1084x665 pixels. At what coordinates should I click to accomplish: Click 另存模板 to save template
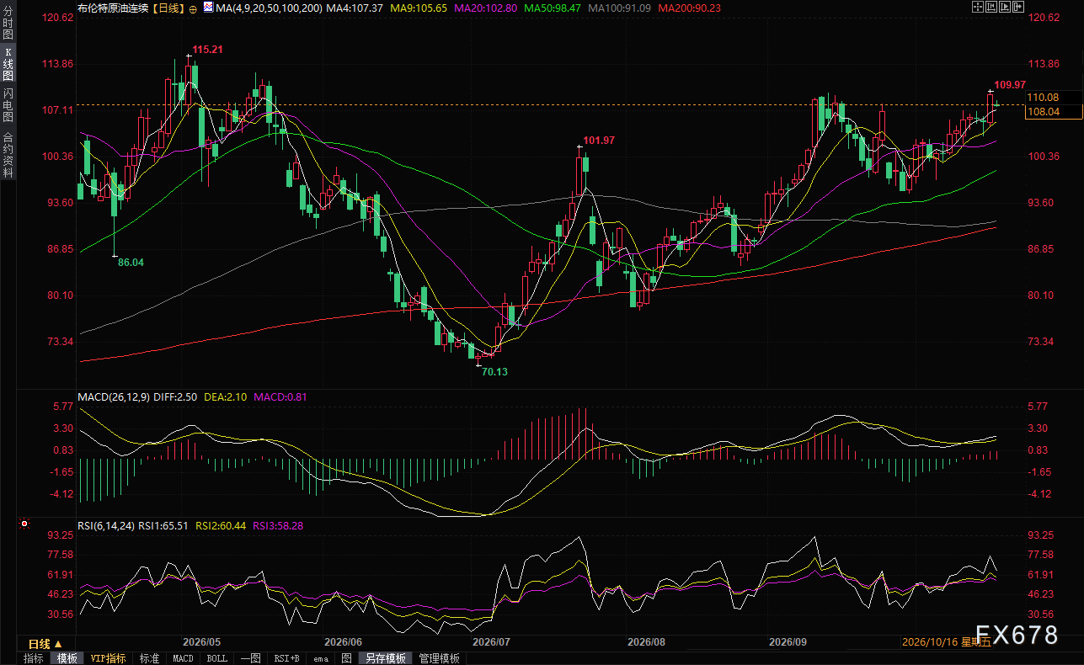[x=386, y=658]
